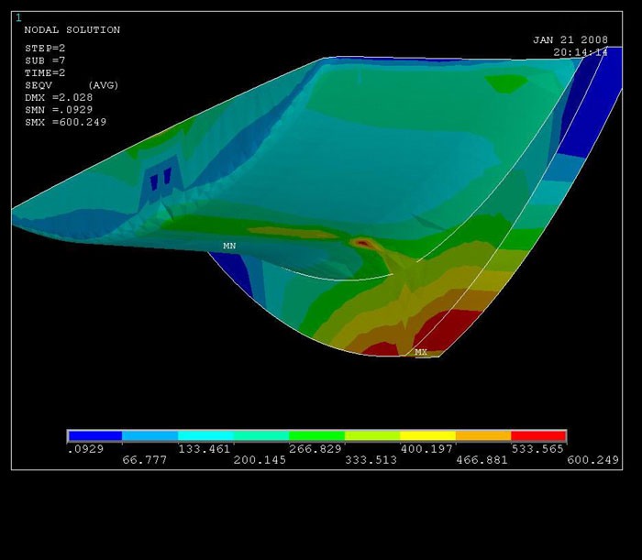Click the red legend swatch
This screenshot has width=642, height=560.
pyautogui.click(x=538, y=436)
